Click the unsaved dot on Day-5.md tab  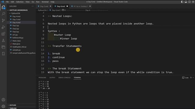[x=50, y=6]
